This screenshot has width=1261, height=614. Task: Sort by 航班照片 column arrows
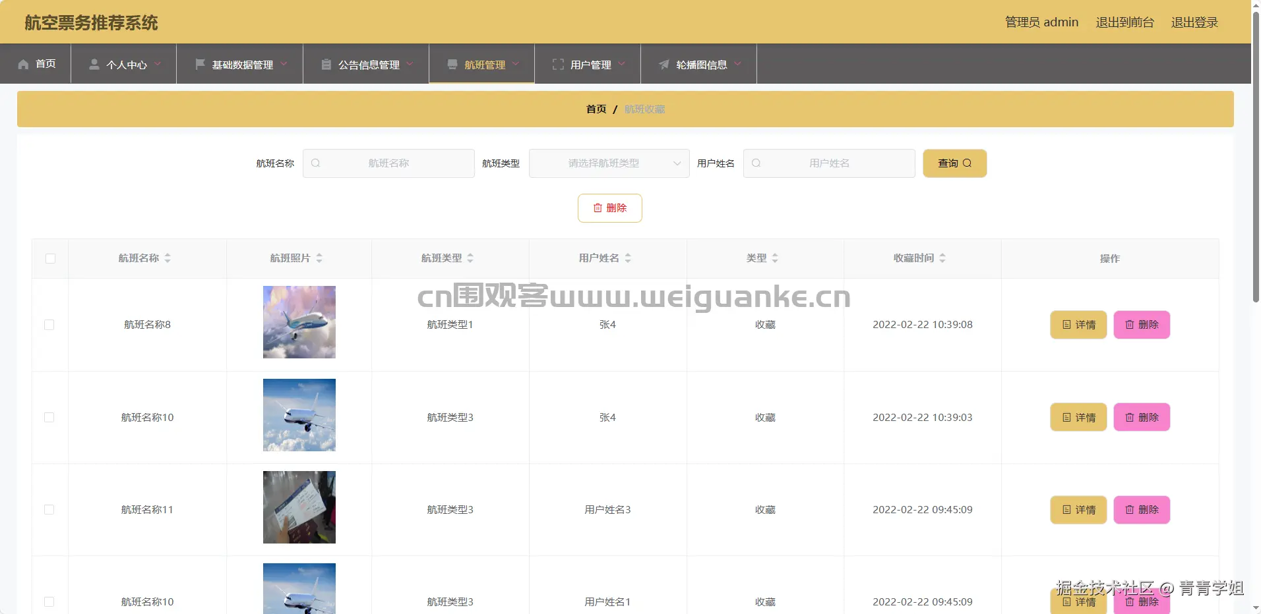[x=319, y=258]
